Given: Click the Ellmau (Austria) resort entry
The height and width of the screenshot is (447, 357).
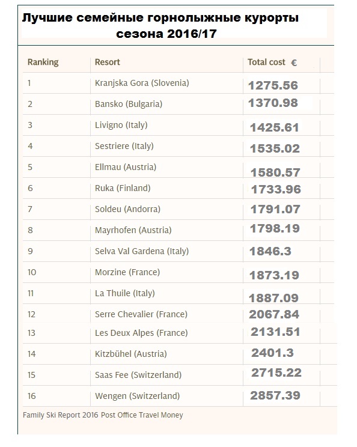Looking at the screenshot, I should coord(126,167).
